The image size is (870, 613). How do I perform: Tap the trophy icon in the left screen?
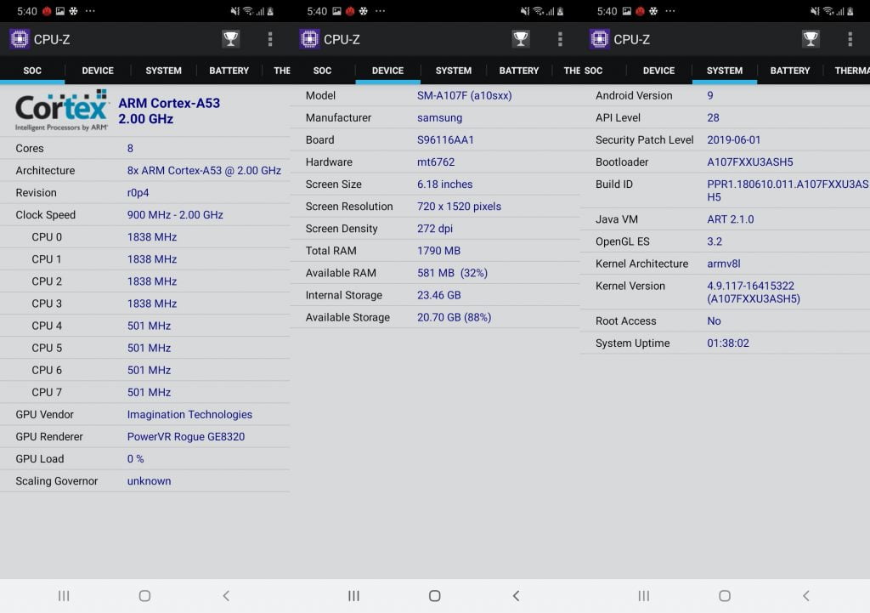coord(231,39)
